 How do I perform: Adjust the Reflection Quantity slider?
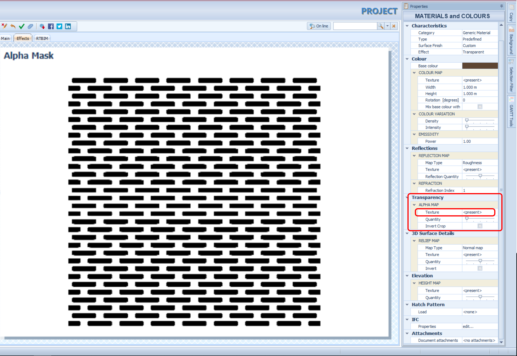pyautogui.click(x=480, y=176)
